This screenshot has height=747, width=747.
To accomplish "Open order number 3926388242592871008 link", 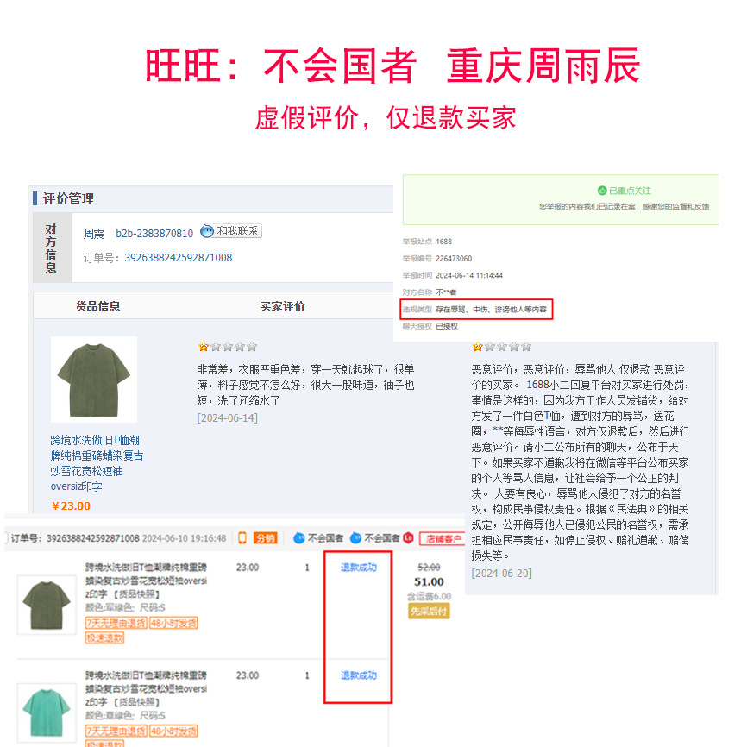I will (179, 258).
